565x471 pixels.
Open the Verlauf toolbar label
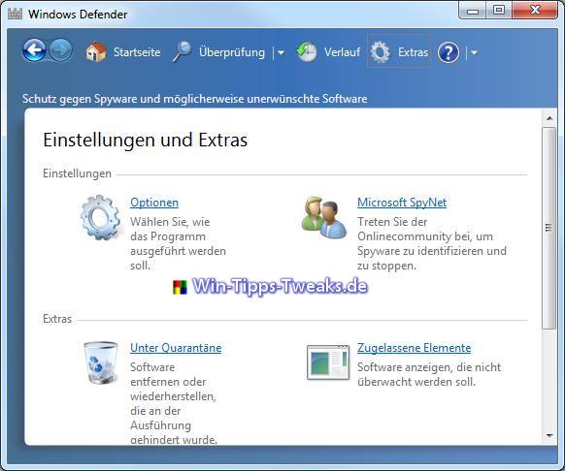(342, 52)
